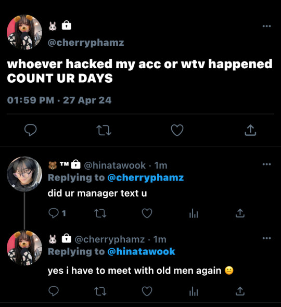View analytics for hinatawook's reply
Viewport: 281px width, 307px height.
click(194, 213)
